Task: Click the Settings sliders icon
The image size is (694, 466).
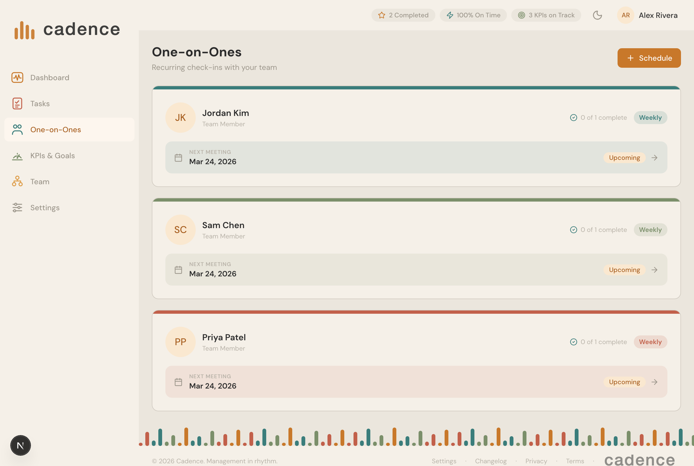Action: (17, 208)
